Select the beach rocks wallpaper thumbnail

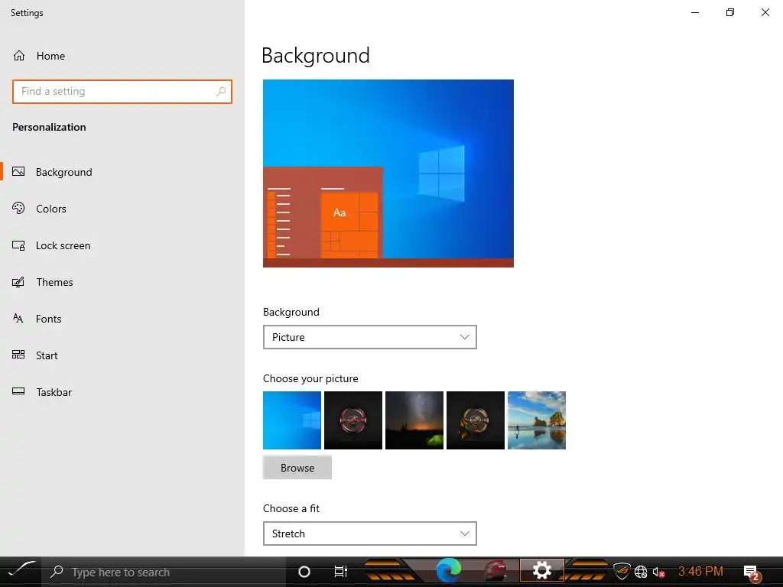coord(537,420)
